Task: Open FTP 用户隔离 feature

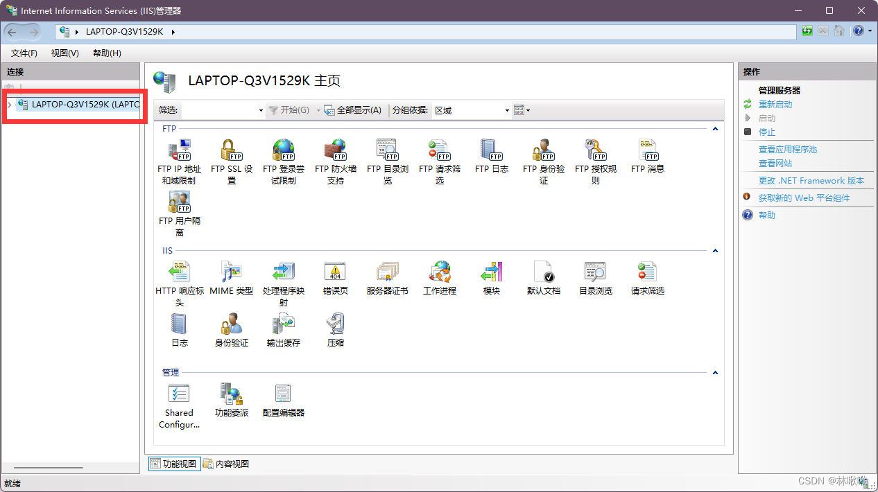Action: pos(179,213)
